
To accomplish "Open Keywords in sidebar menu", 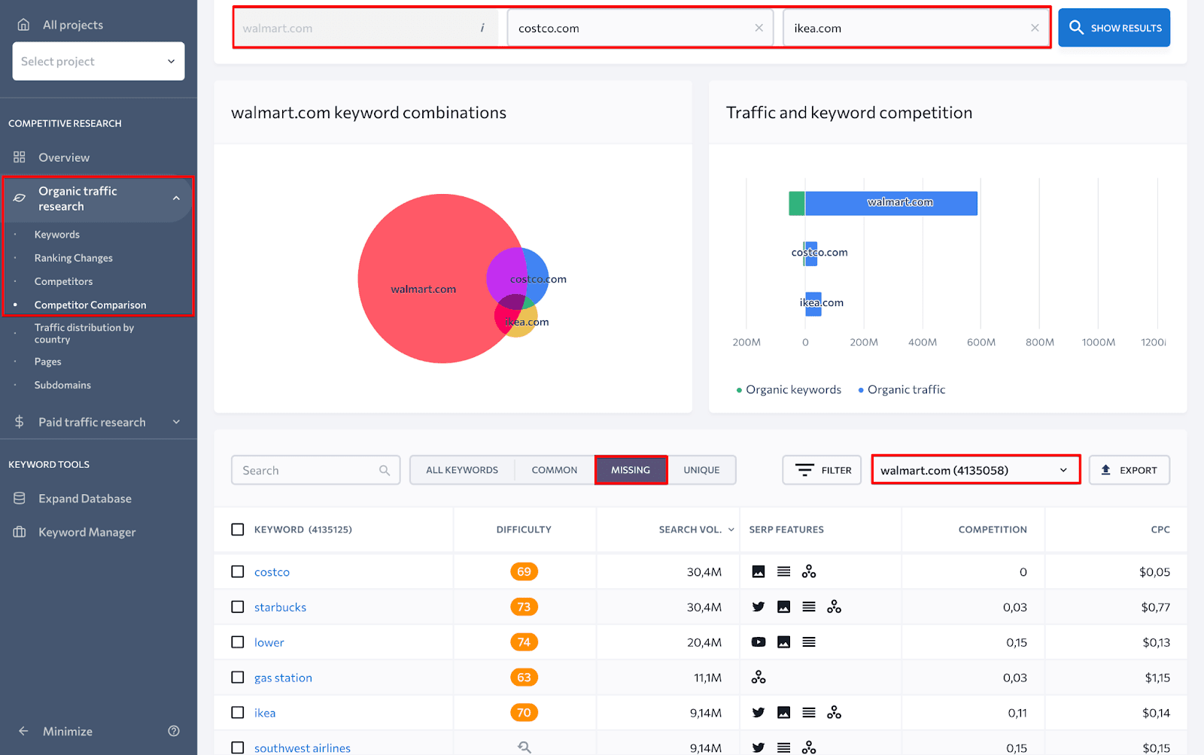I will coord(57,235).
